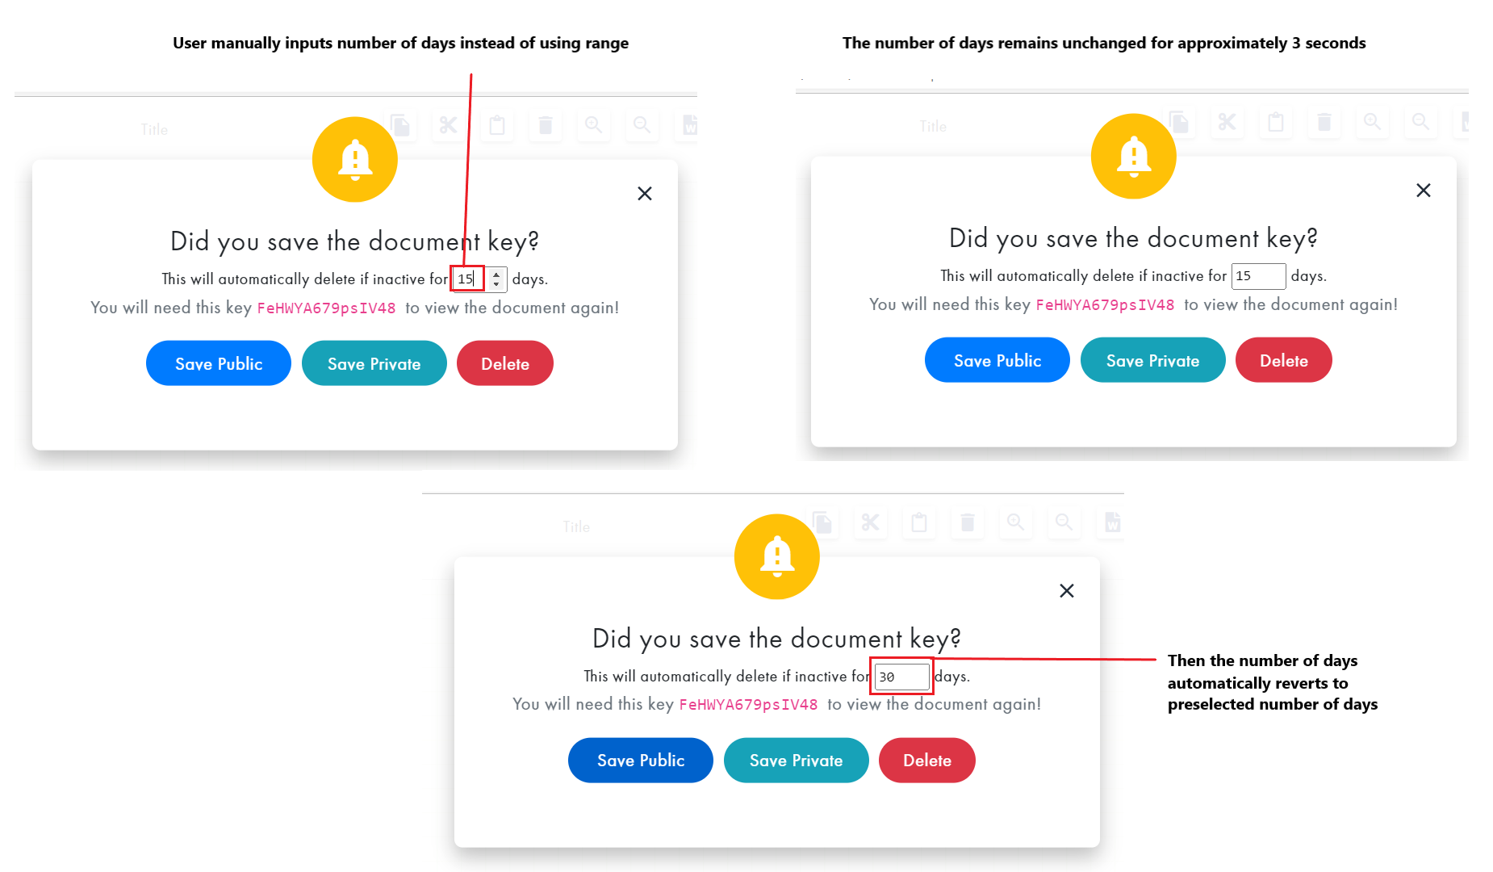
Task: Click the stepper down arrow beside days field
Action: [x=495, y=284]
